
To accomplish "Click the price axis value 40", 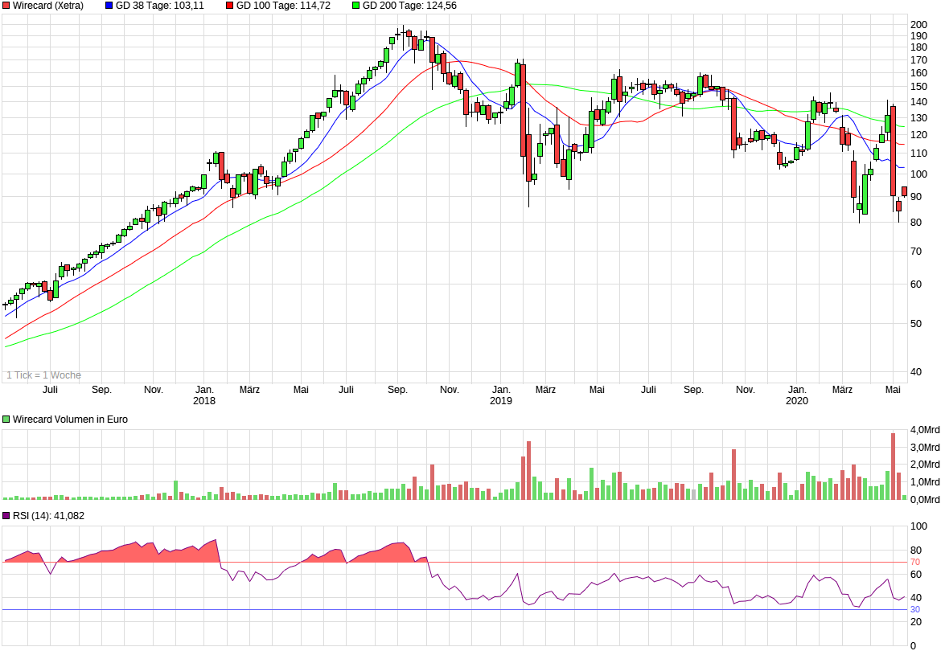I will [x=915, y=371].
